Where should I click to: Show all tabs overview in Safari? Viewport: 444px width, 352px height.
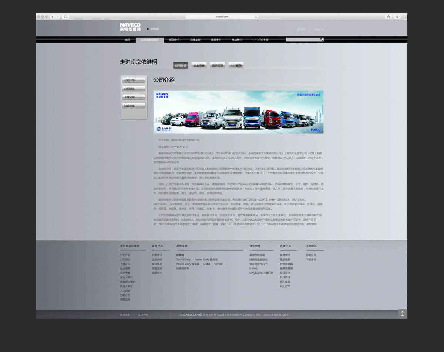click(x=397, y=17)
